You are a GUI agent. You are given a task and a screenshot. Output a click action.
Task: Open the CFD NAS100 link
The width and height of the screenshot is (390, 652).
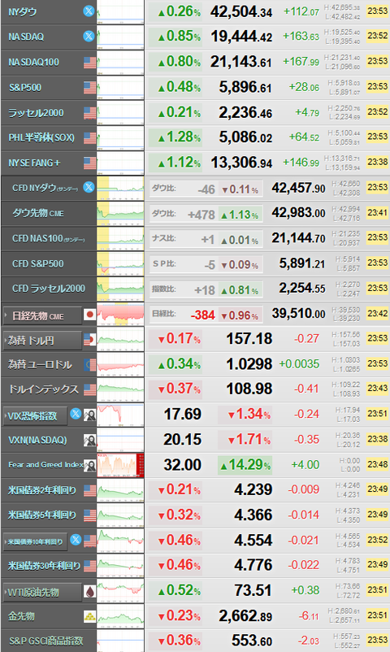[48, 239]
